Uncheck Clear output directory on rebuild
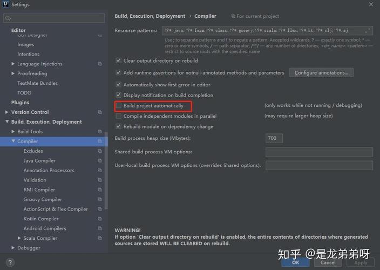The width and height of the screenshot is (380, 270). 119,61
